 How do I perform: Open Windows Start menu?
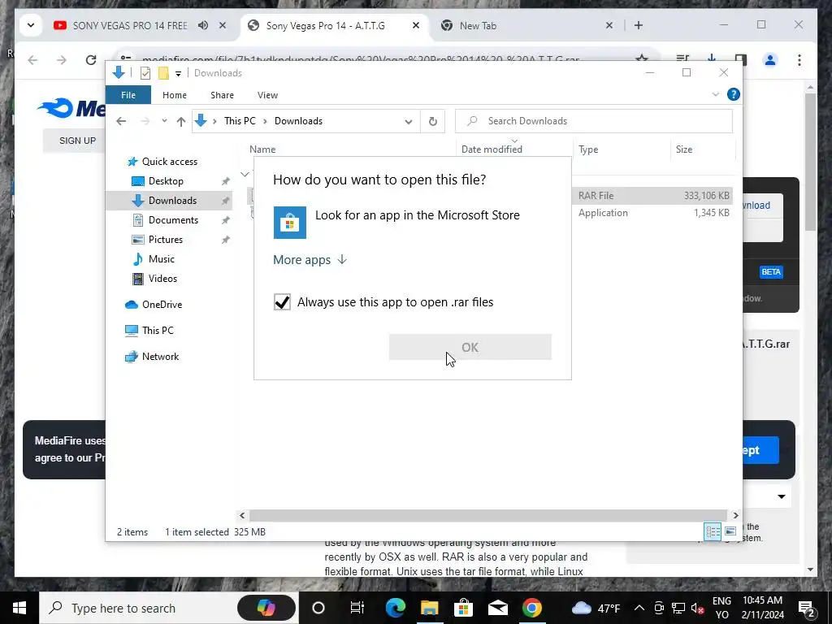pyautogui.click(x=19, y=608)
